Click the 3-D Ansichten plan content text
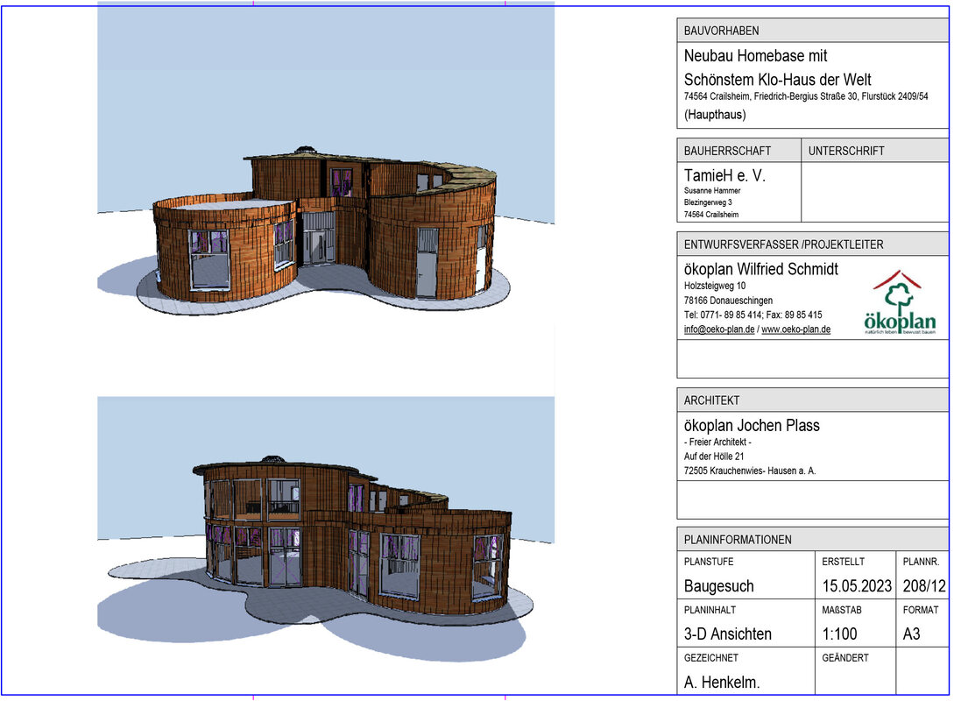The width and height of the screenshot is (954, 701). pos(727,634)
